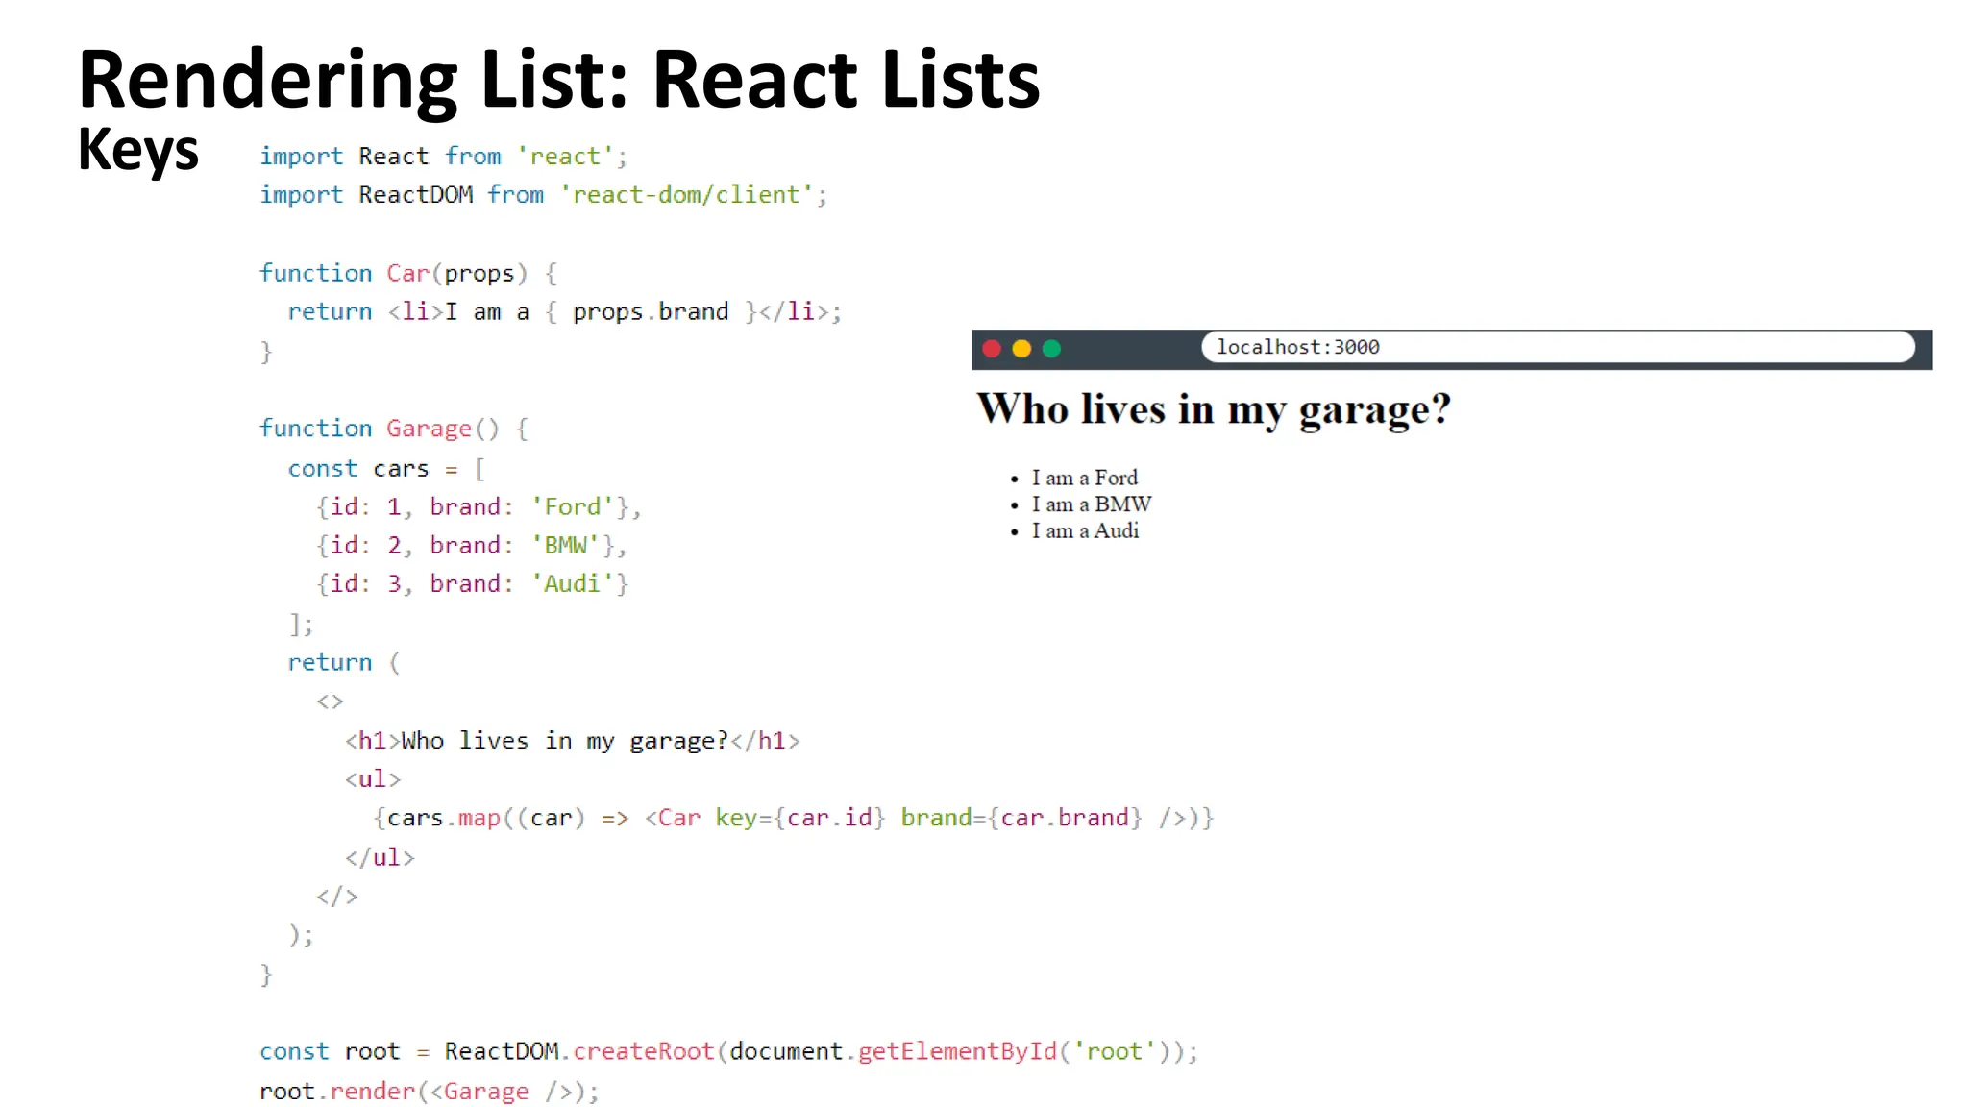Click the code line with brand 'Ford'
Viewport: 1968px width, 1107px height.
point(479,507)
